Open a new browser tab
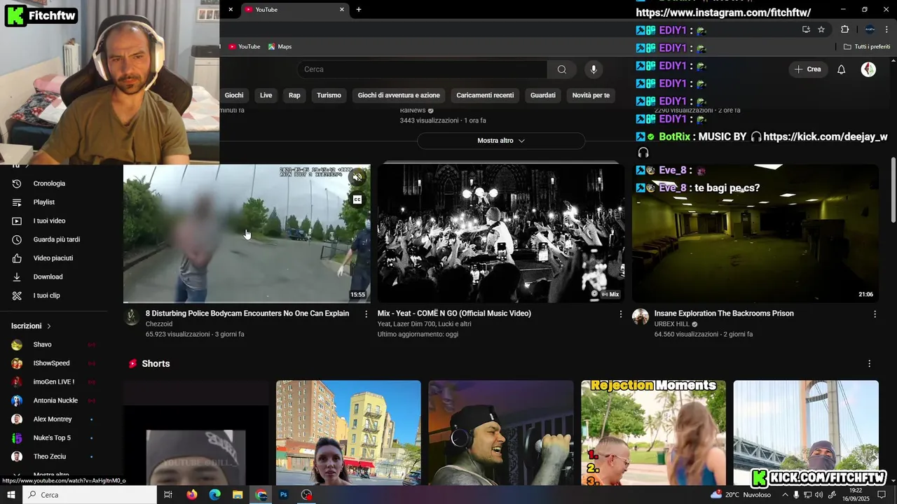Image resolution: width=897 pixels, height=504 pixels. pyautogui.click(x=359, y=10)
